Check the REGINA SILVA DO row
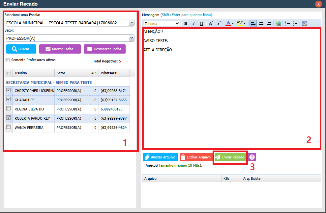This screenshot has height=213, width=326. 9,108
